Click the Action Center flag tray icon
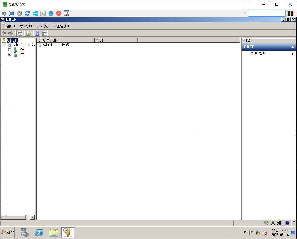This screenshot has width=297, height=239. (x=251, y=233)
